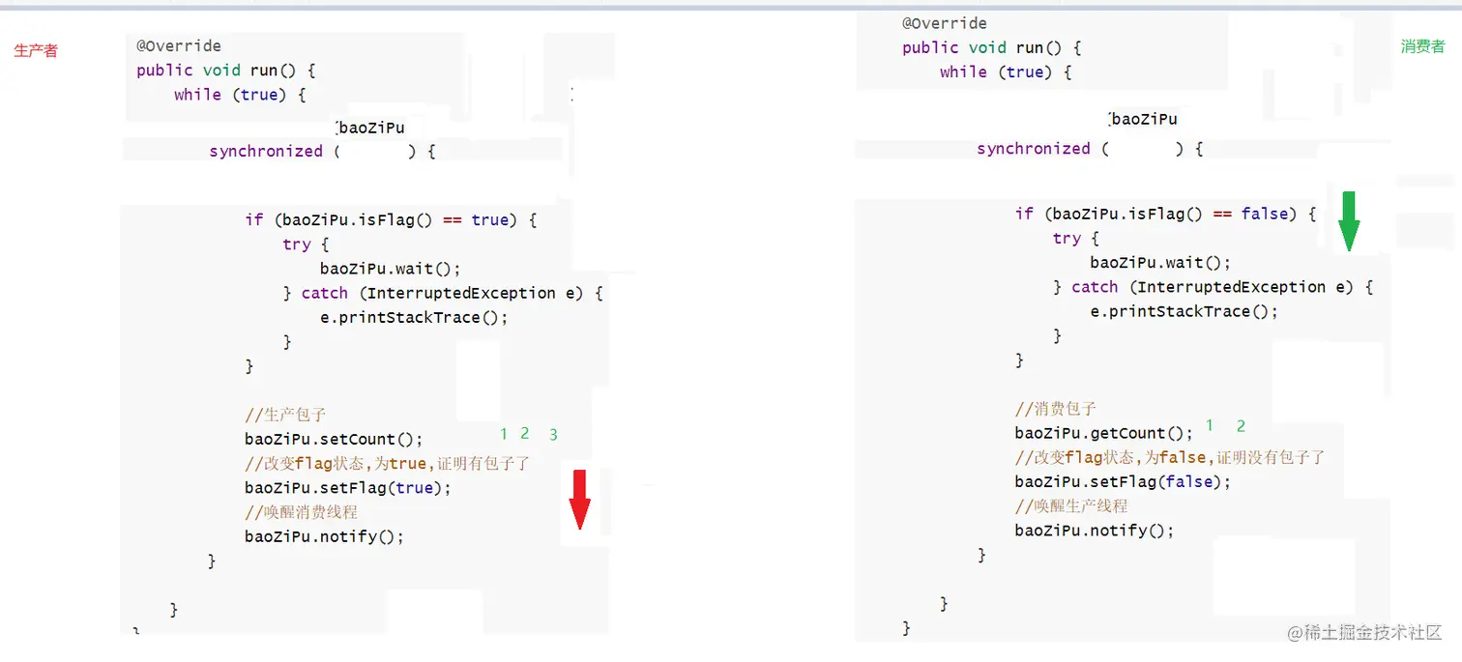The width and height of the screenshot is (1462, 662).
Task: Select the line if (baoZiPu.isFlag() == false)
Action: [x=1165, y=214]
